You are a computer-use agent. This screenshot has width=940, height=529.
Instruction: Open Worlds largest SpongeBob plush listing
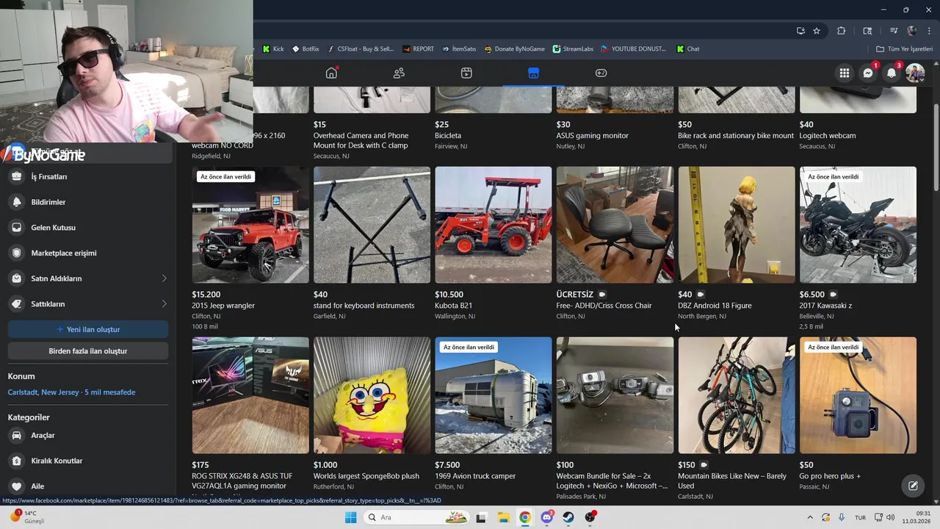pos(372,395)
